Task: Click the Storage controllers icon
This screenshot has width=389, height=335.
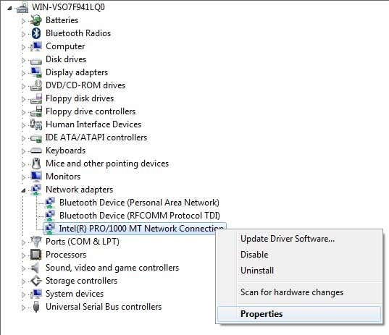Action: pyautogui.click(x=36, y=281)
